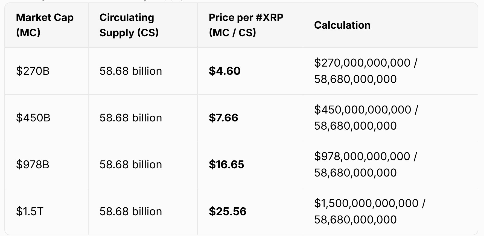The width and height of the screenshot is (484, 236).
Task: Click the Circulating Supply (CS) column header
Action: [x=129, y=25]
